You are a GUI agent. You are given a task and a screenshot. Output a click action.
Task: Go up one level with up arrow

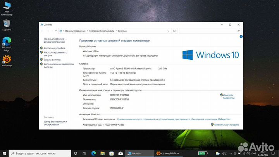tap(56, 31)
